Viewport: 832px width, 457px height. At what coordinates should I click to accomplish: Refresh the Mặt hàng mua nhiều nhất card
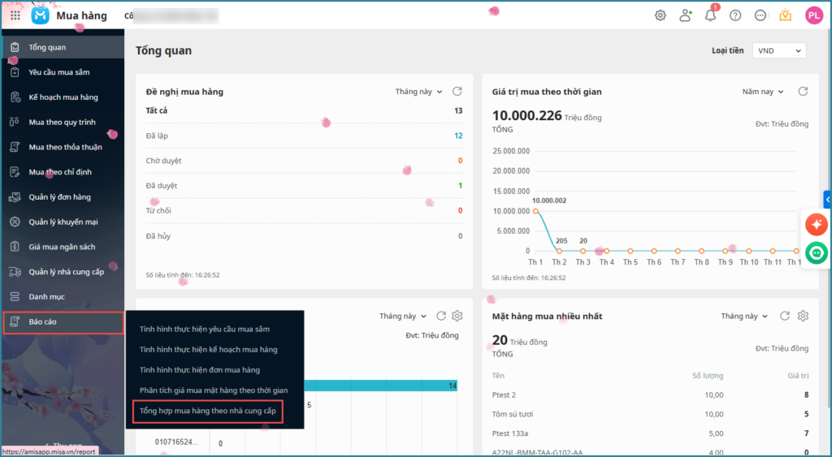[x=785, y=316]
